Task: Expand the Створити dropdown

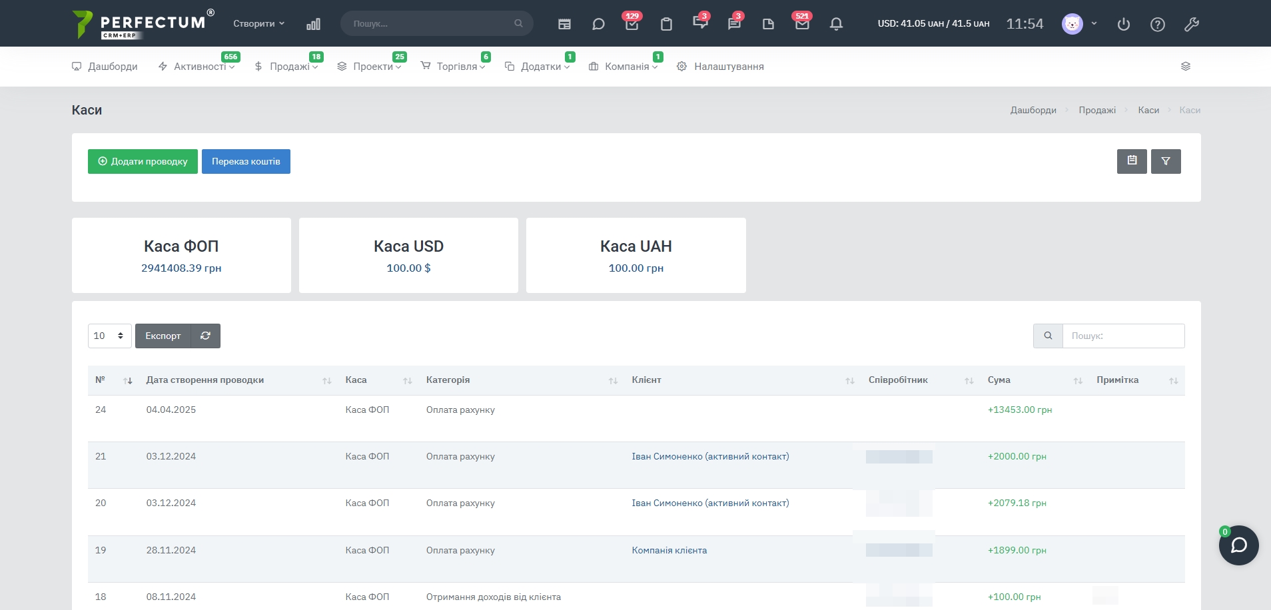Action: click(258, 23)
